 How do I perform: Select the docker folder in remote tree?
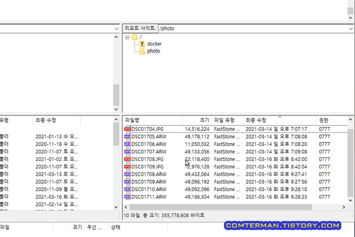(154, 44)
